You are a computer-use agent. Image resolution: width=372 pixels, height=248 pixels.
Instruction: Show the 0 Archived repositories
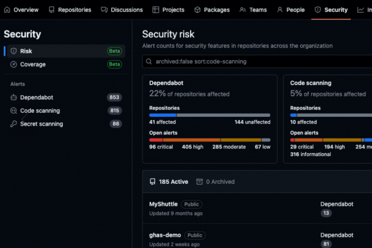(x=215, y=182)
